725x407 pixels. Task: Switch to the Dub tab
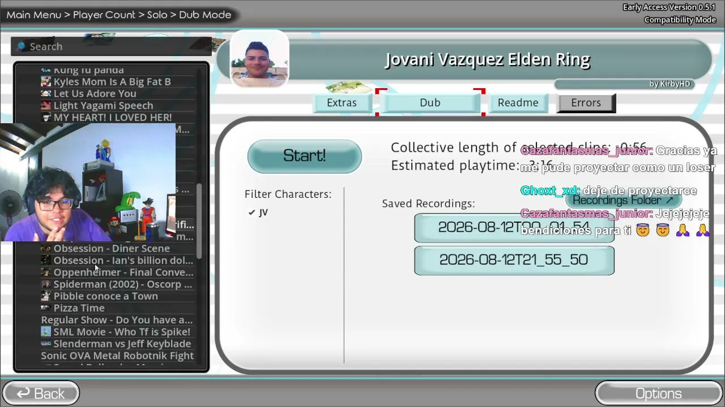click(430, 103)
